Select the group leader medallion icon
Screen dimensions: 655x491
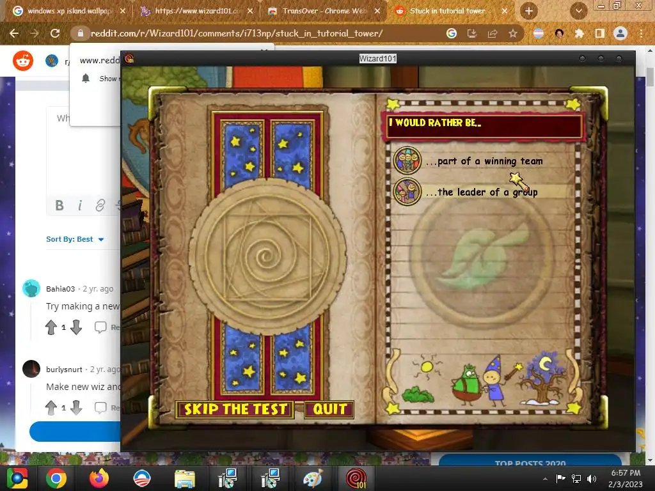click(x=407, y=191)
